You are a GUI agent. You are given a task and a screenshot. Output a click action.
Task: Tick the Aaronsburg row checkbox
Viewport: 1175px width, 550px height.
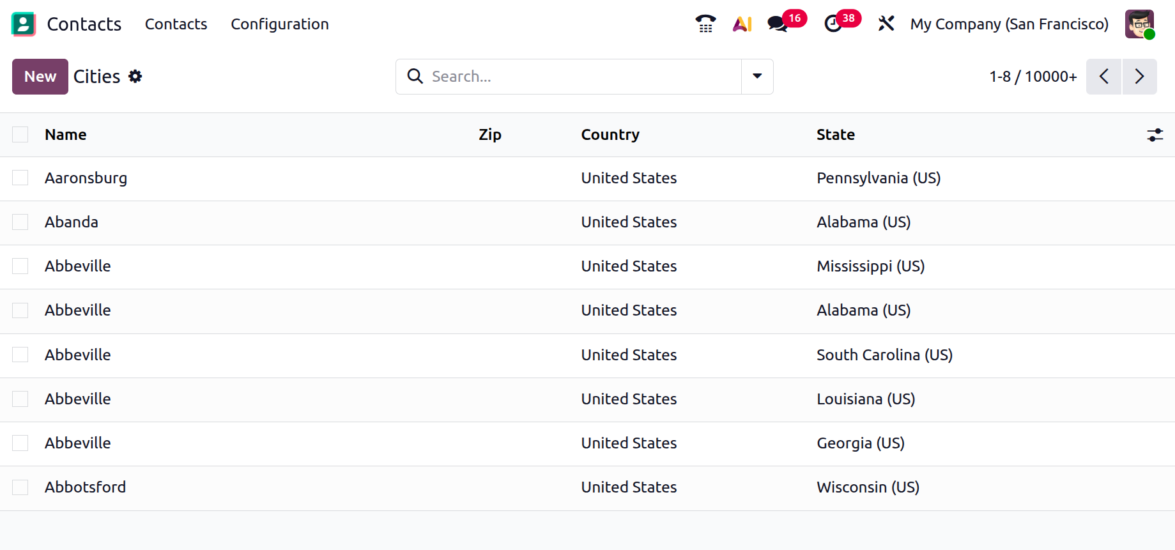(20, 178)
